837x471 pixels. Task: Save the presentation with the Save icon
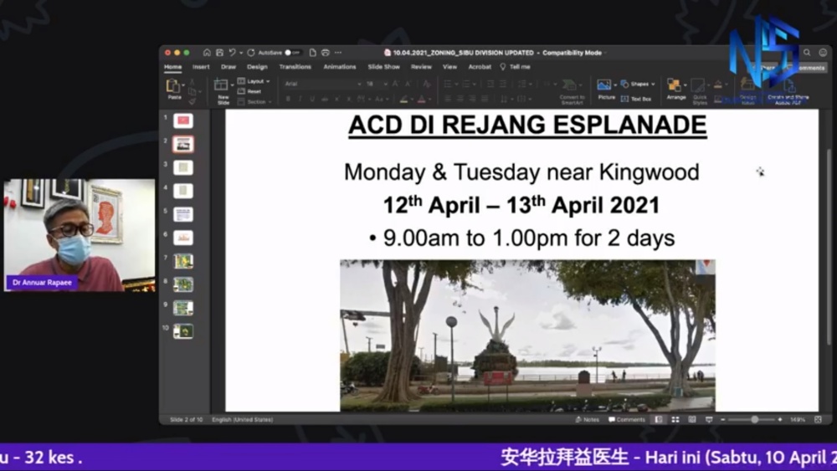pyautogui.click(x=219, y=53)
